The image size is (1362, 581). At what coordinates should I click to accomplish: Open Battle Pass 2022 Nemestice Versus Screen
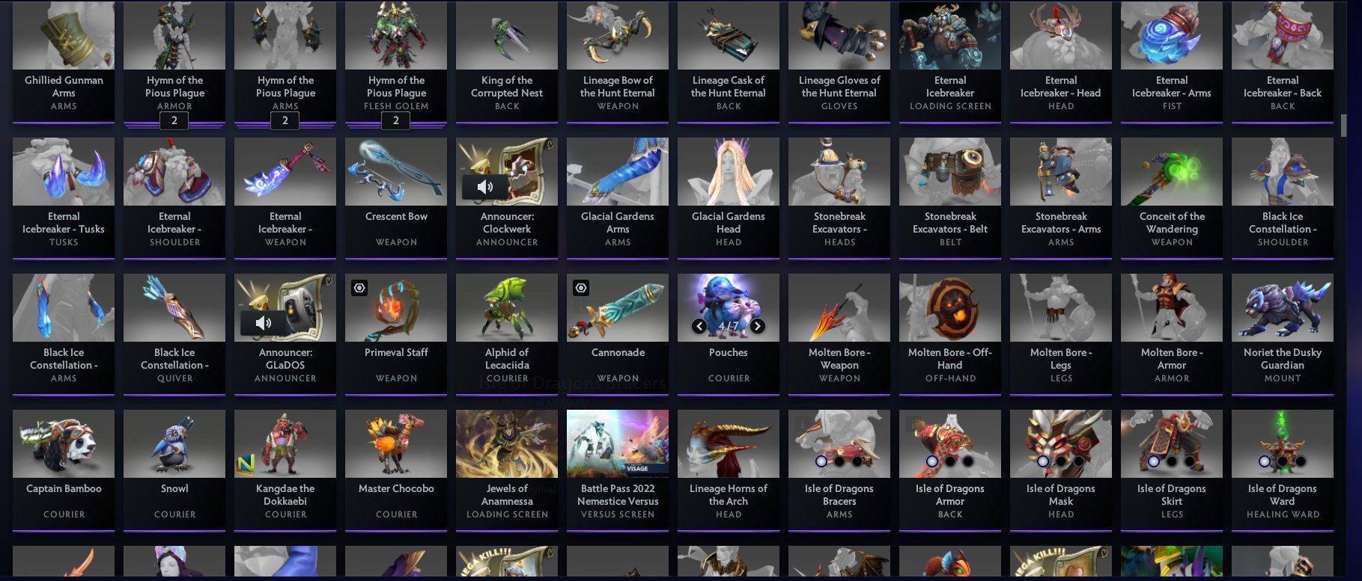(618, 470)
